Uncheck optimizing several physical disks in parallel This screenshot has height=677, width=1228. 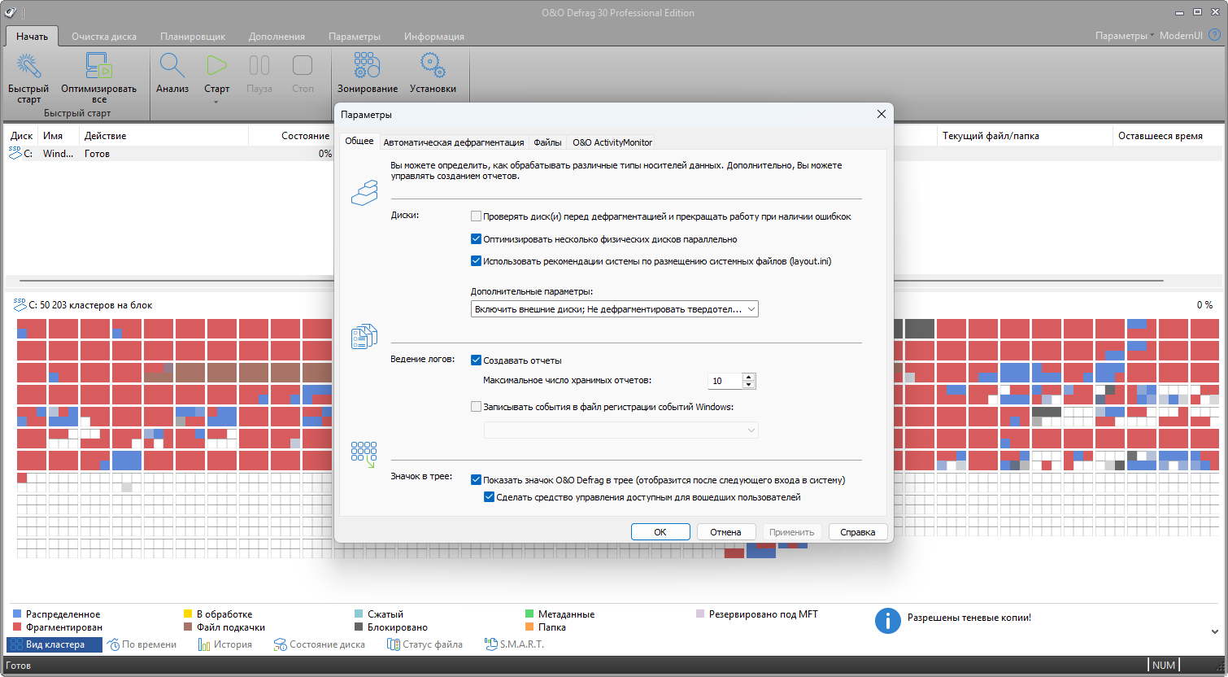[x=477, y=239]
